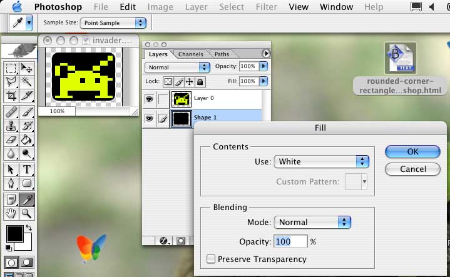This screenshot has width=450, height=277.
Task: Toggle lock position
Action: pyautogui.click(x=189, y=82)
